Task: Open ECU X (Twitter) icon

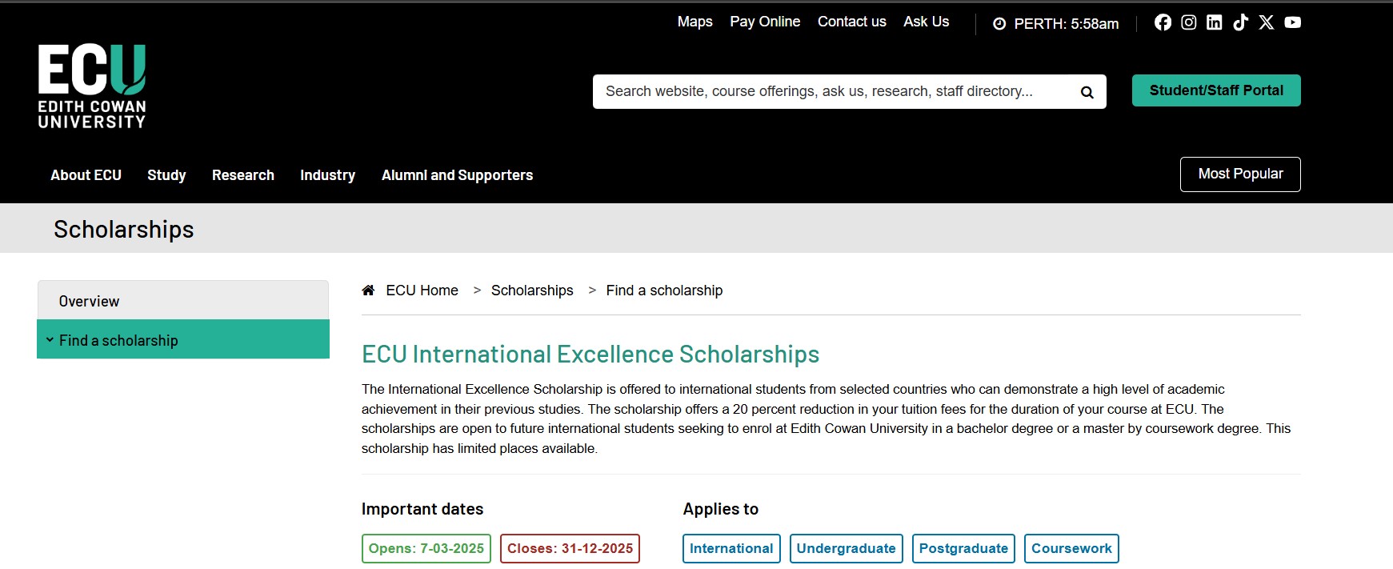Action: click(x=1267, y=22)
